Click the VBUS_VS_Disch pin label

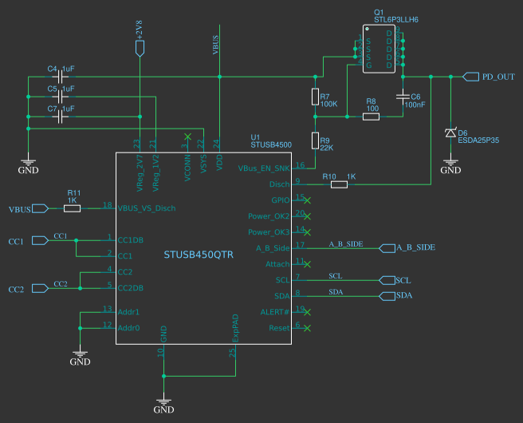(147, 208)
